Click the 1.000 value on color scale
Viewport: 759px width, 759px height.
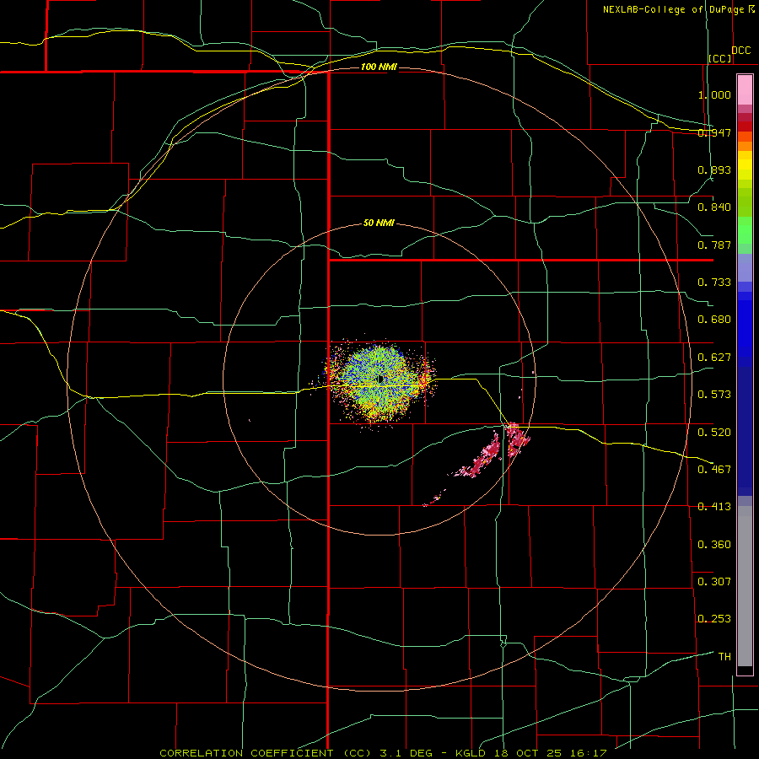pos(714,94)
